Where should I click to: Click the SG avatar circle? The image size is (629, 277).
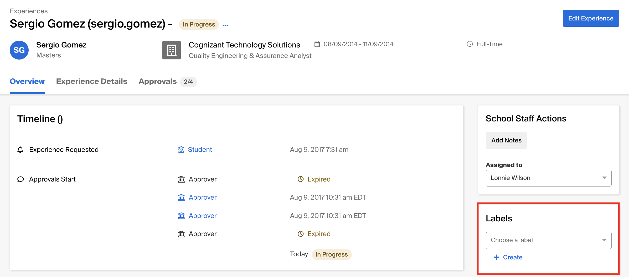point(19,50)
